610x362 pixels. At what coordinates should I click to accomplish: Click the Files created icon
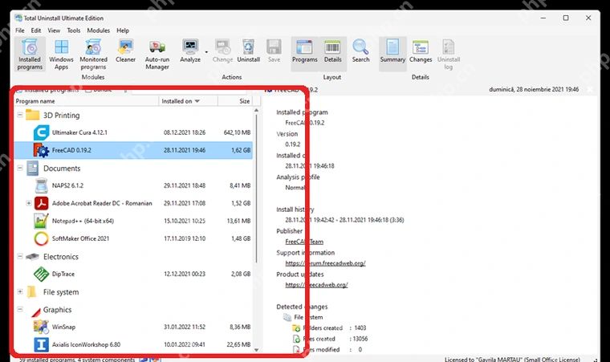(296, 339)
